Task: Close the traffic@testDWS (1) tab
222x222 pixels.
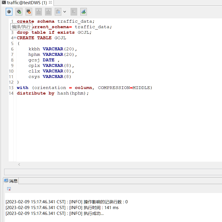Action: 50,2
